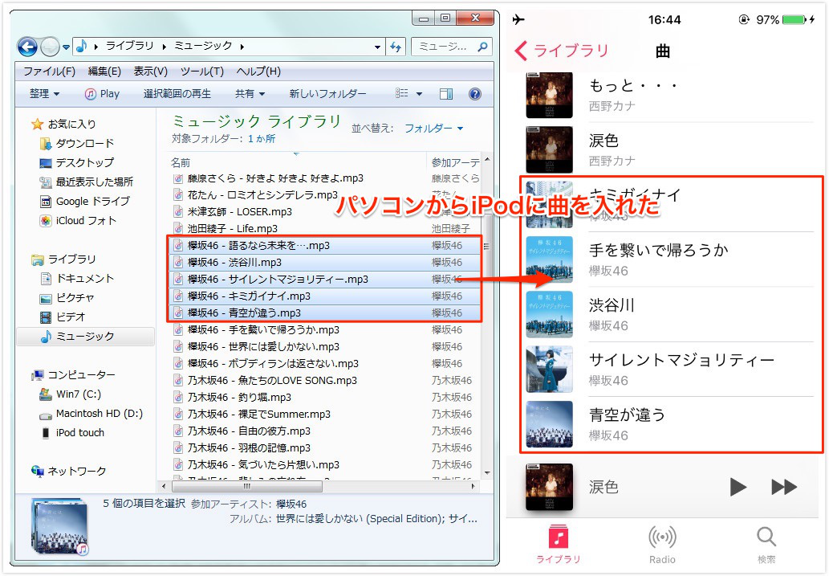Open Google ドライブ in the sidebar

click(x=85, y=201)
